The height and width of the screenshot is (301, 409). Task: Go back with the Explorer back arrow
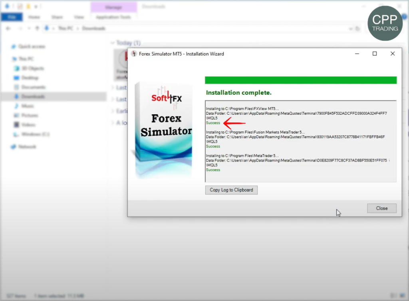coord(8,28)
